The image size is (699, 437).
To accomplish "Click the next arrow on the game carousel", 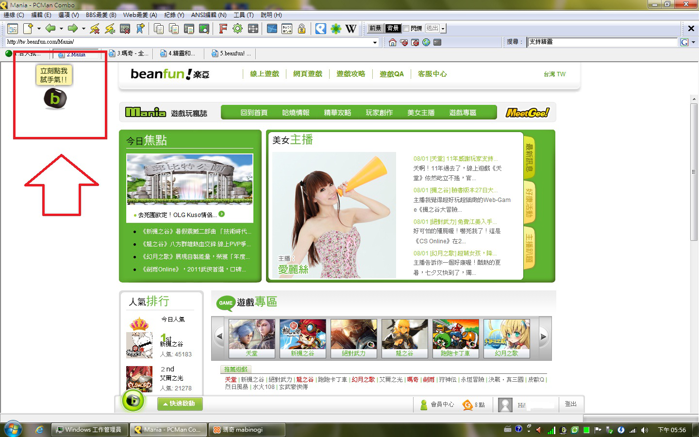I will pos(544,336).
